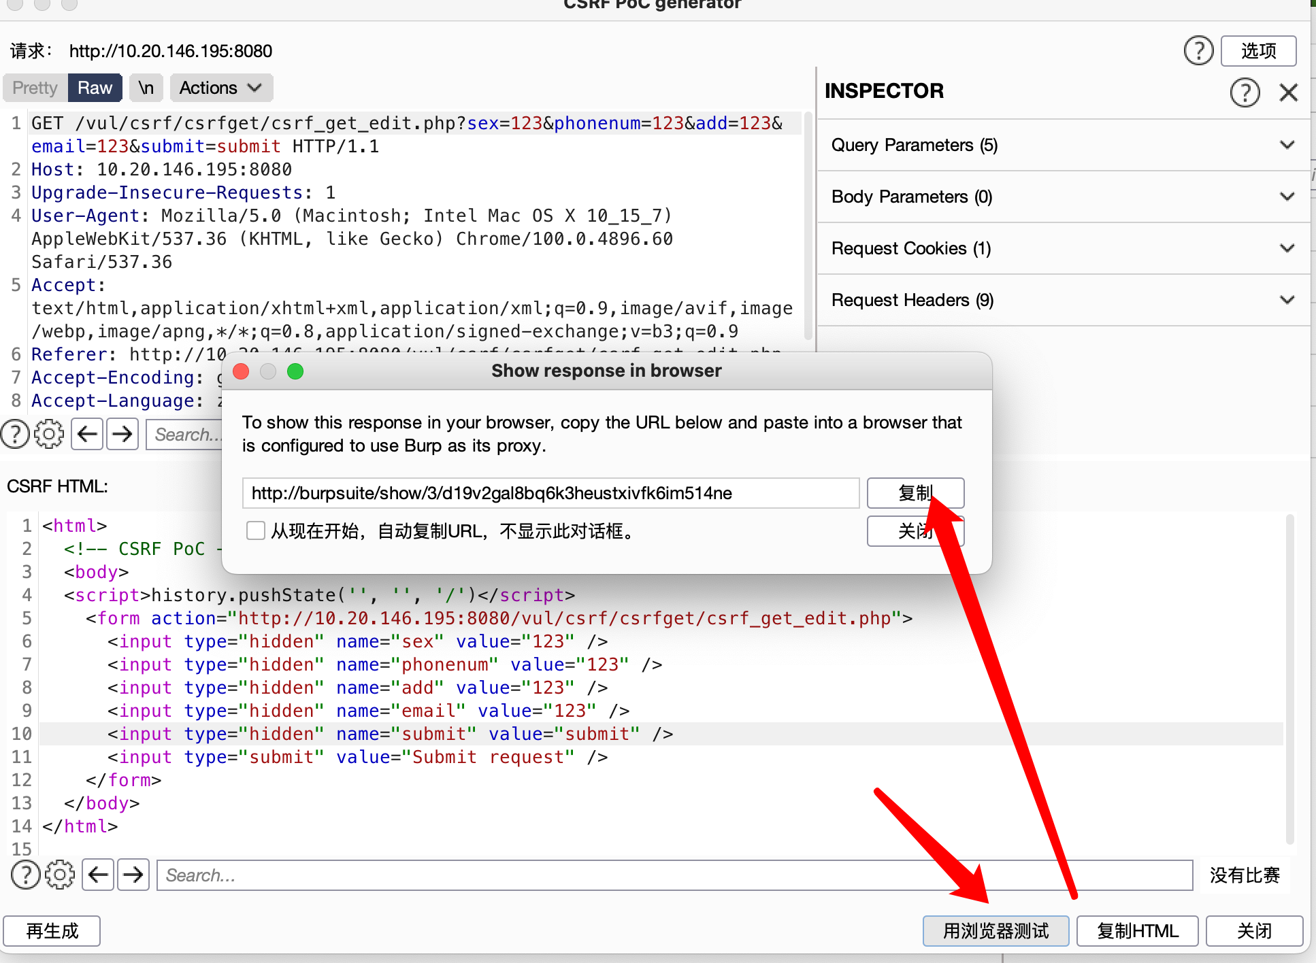The image size is (1316, 963).
Task: Enable auto-copy URL checkbox in dialog
Action: pyautogui.click(x=256, y=530)
